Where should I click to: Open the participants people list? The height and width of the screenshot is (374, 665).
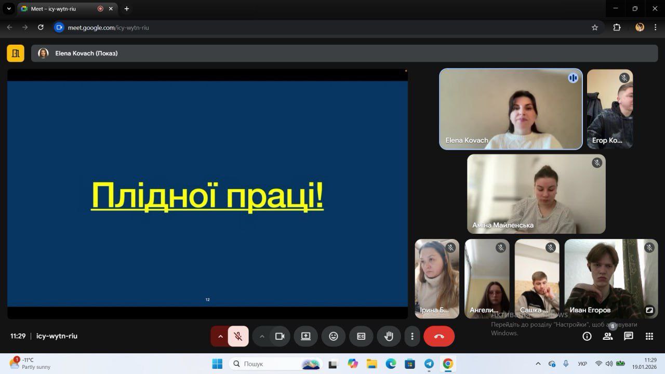(x=608, y=336)
